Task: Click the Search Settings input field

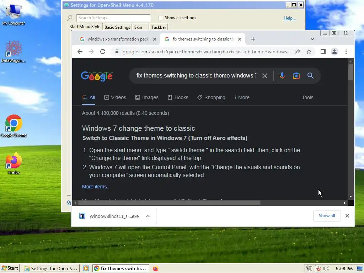Action: tap(114, 18)
